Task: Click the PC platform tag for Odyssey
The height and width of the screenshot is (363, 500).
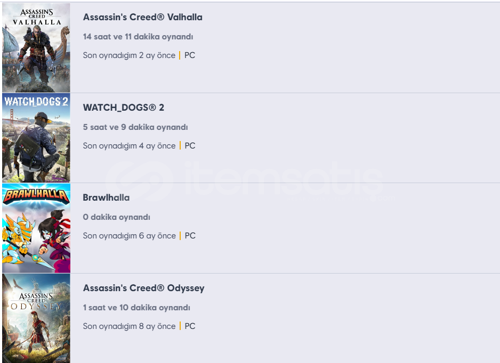Action: click(x=190, y=326)
